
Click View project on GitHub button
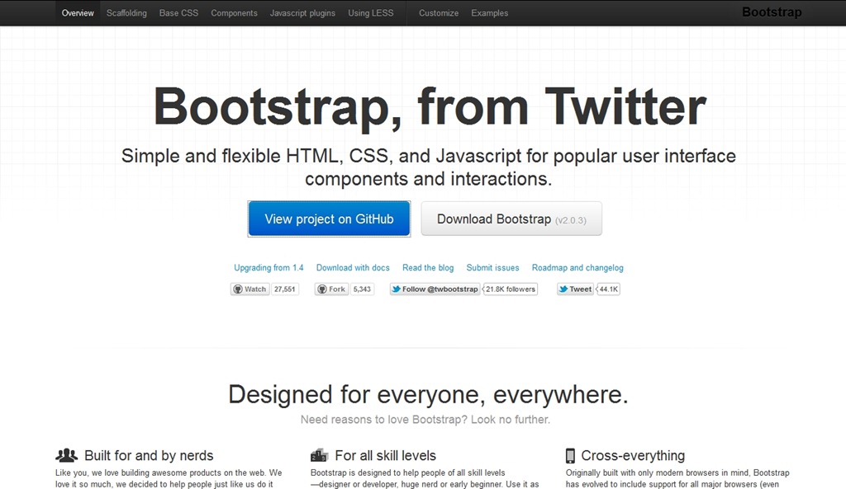(329, 219)
